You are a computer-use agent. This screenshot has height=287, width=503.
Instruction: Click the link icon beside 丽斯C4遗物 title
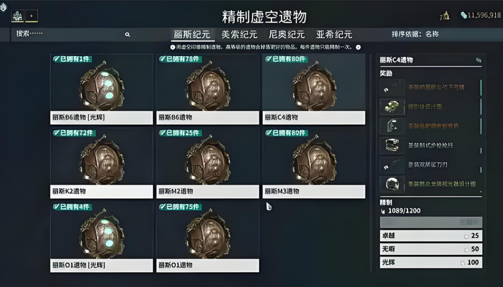478,60
